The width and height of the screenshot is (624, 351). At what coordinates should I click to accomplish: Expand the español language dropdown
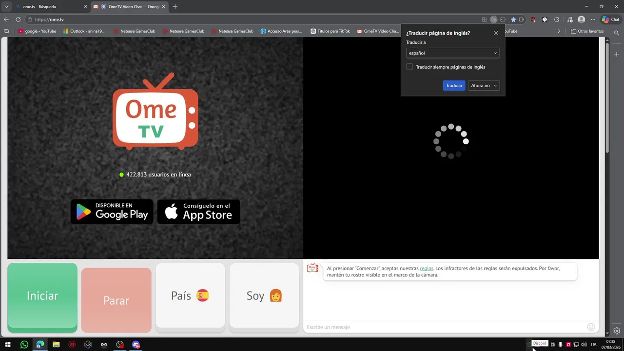pos(453,53)
